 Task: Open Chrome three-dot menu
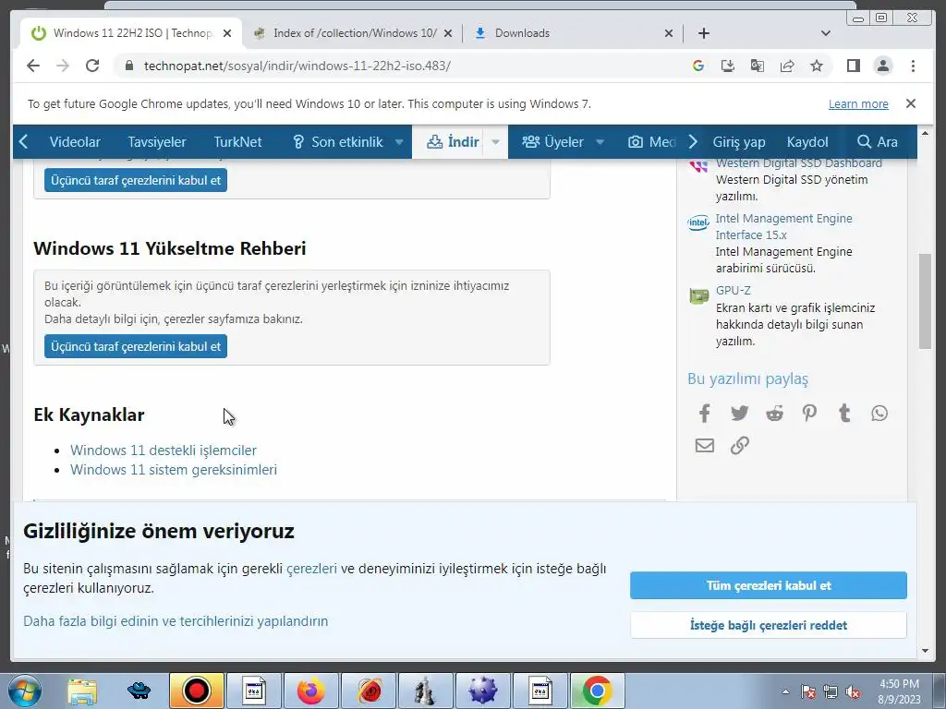click(913, 66)
